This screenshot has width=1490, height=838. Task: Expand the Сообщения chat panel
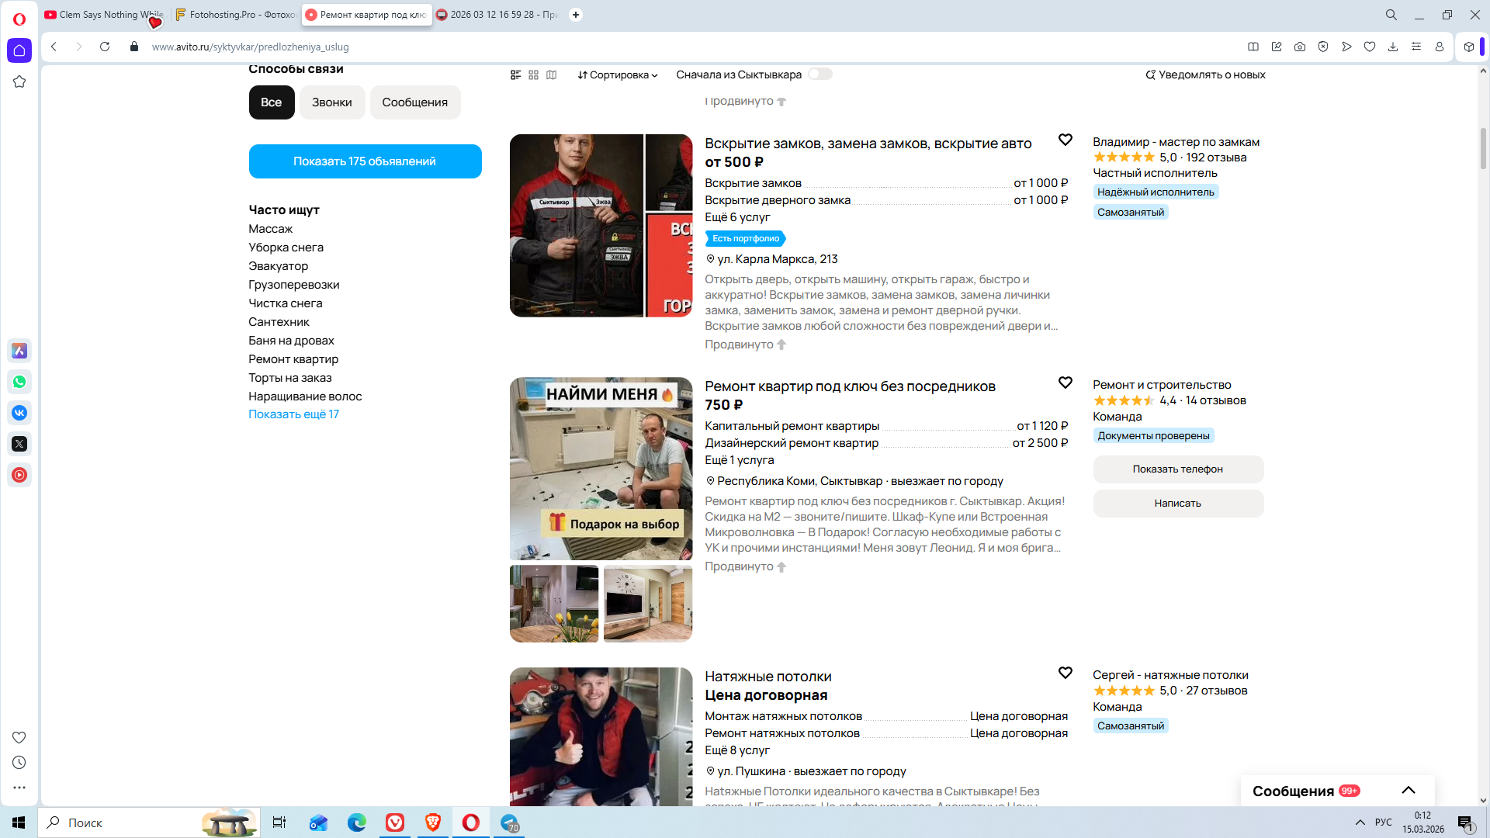(1408, 791)
